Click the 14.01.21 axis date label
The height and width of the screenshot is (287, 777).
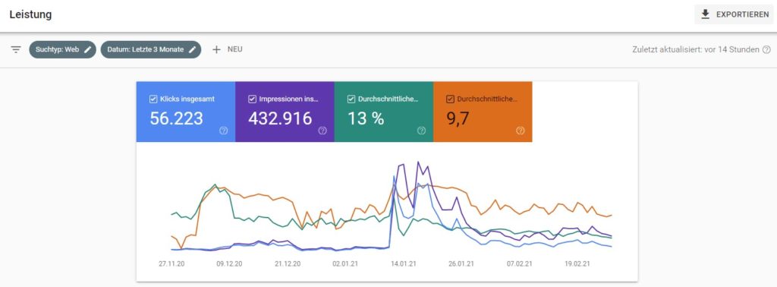(403, 263)
